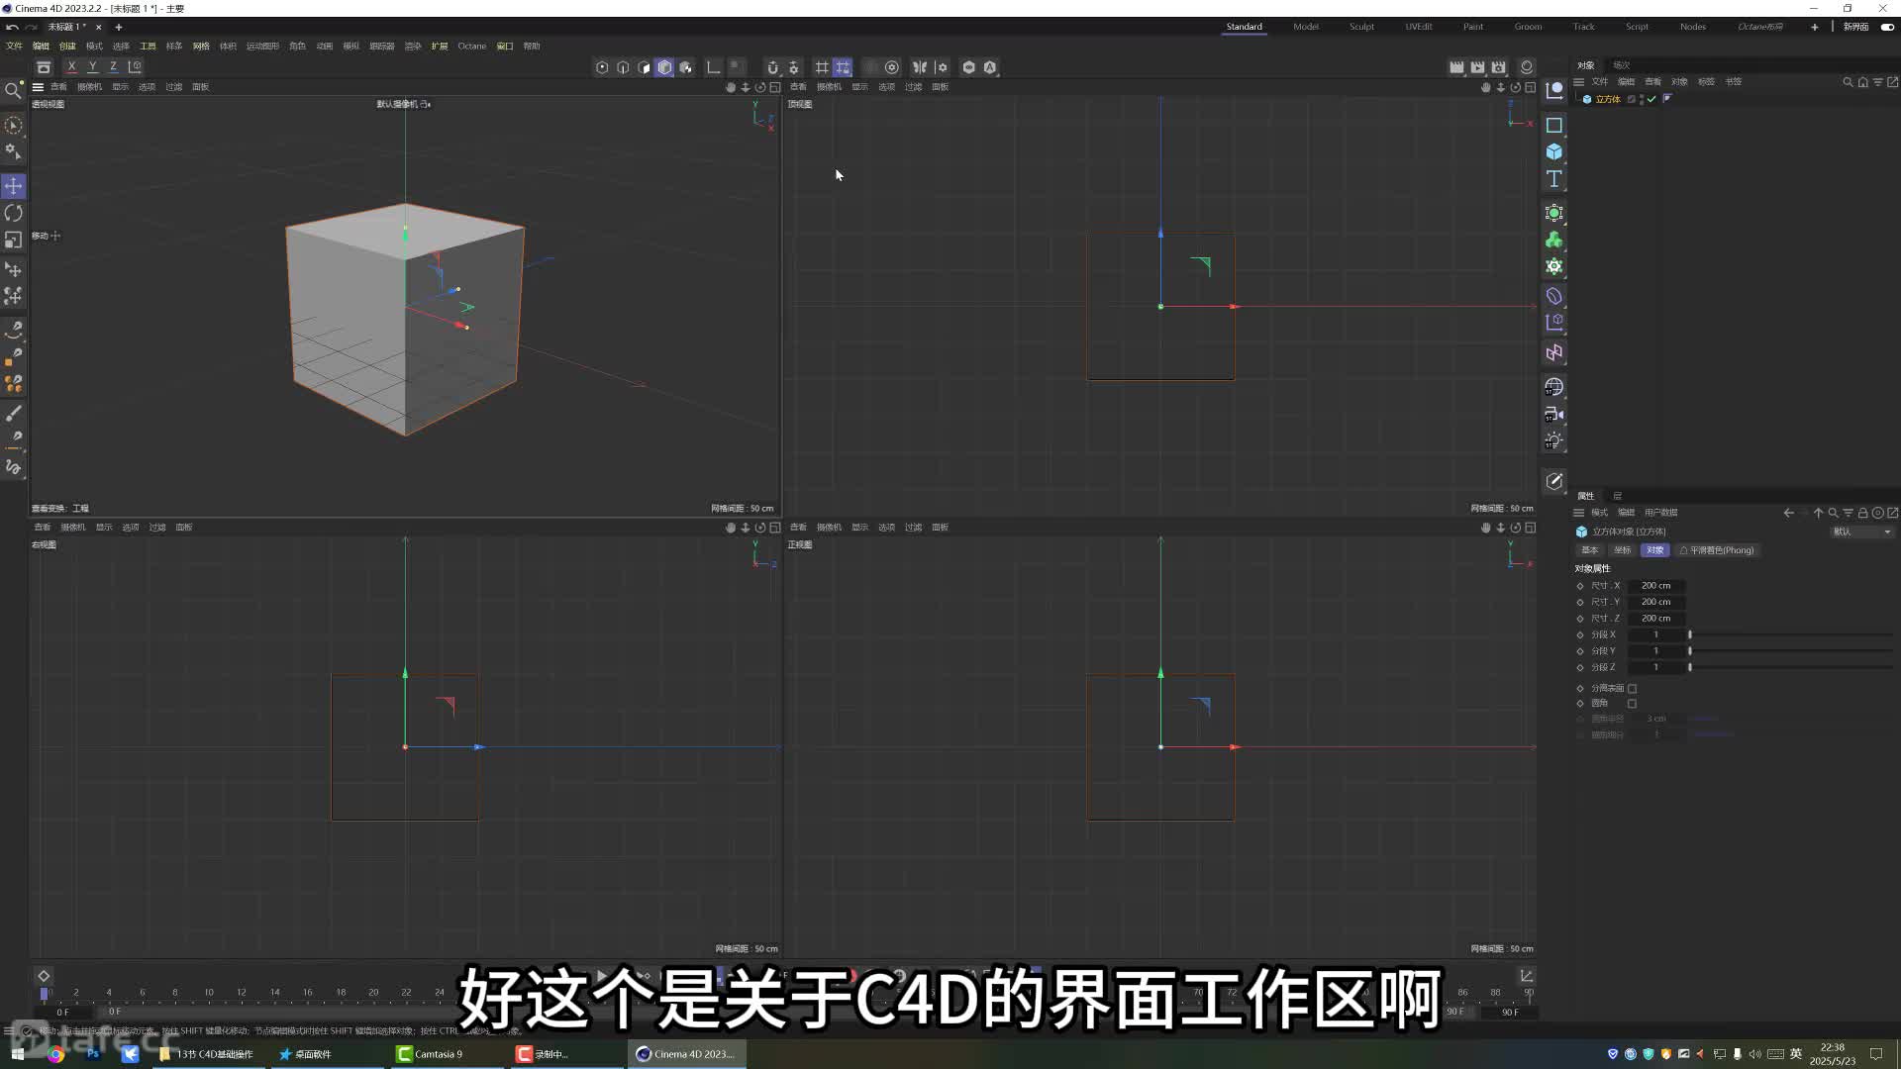Switch to the Model tab in the layout bar
The image size is (1901, 1069).
point(1306,27)
